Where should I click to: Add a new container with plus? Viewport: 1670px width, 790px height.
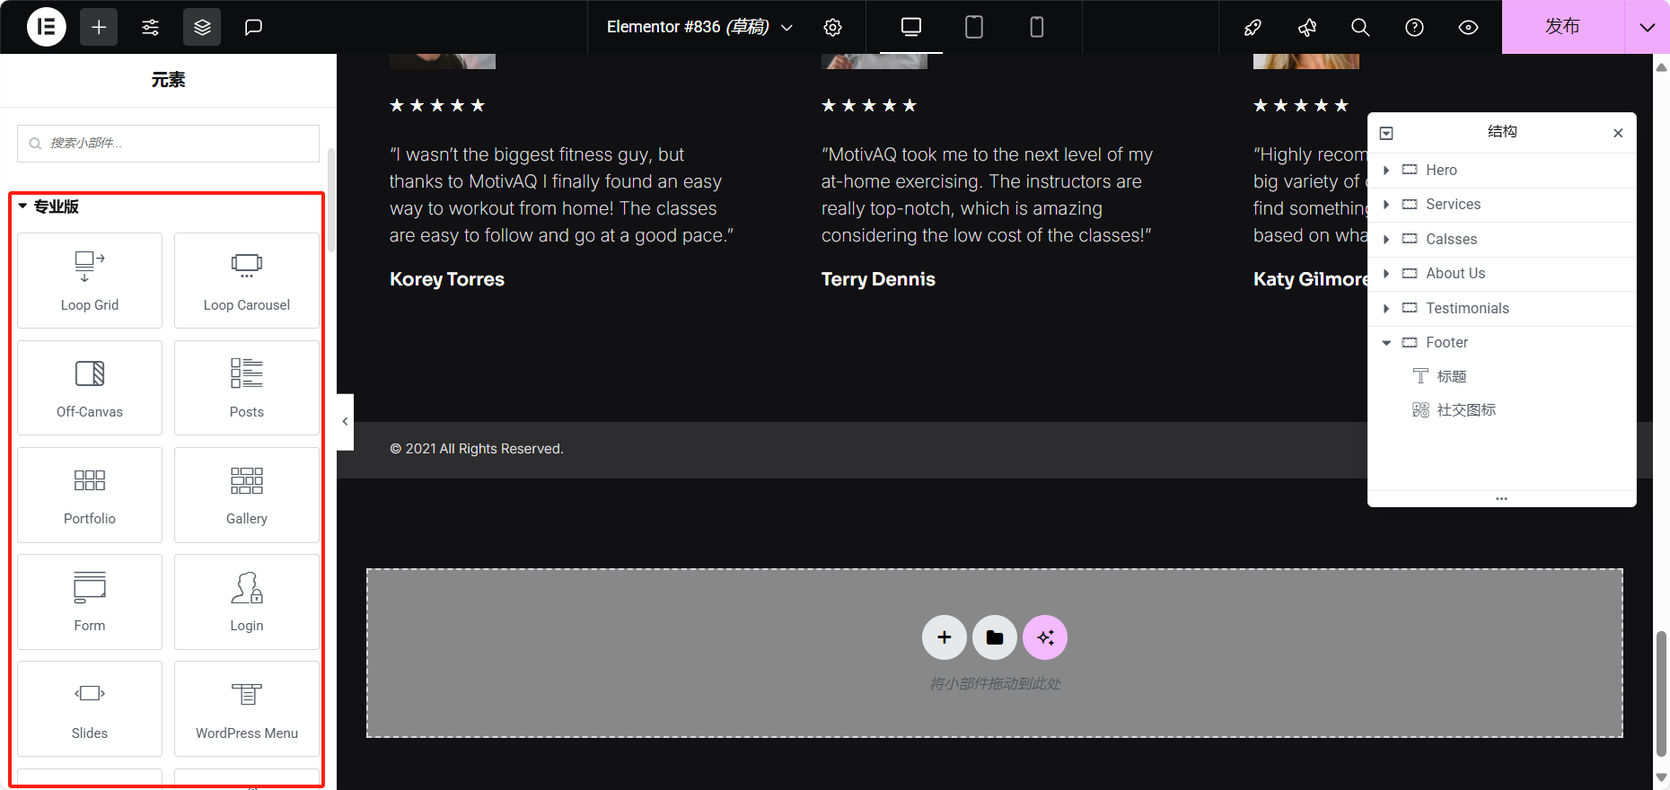[945, 637]
